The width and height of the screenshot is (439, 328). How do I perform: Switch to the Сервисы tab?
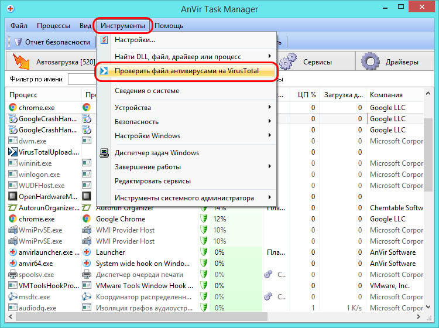point(316,61)
